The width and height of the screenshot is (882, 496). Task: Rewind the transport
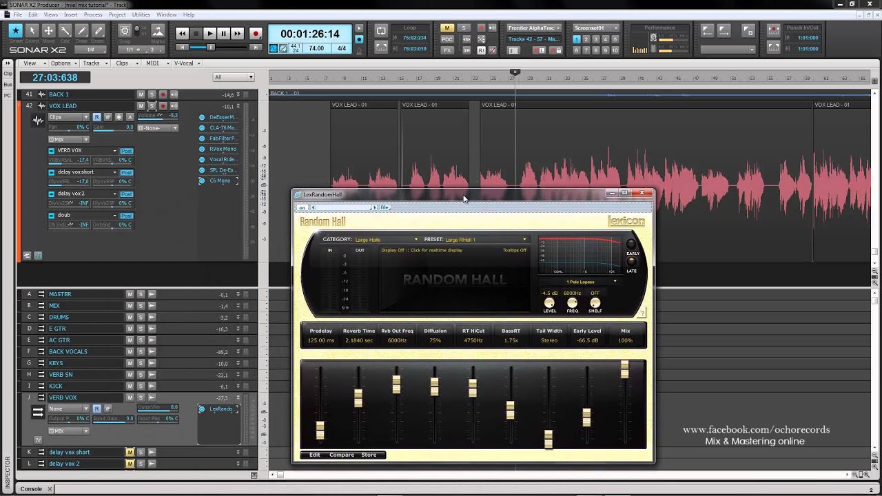(182, 33)
